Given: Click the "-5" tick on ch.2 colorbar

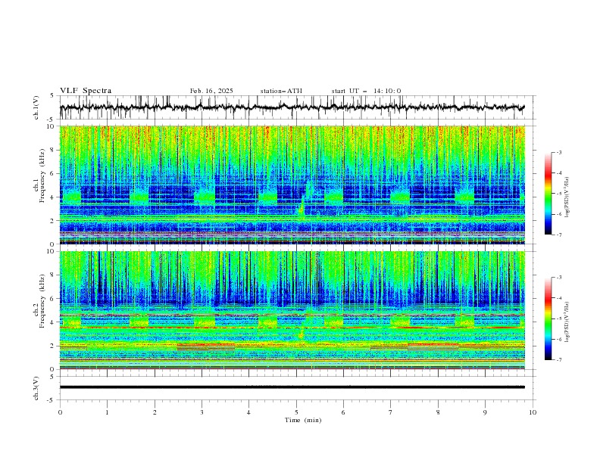Looking at the screenshot, I should 558,319.
